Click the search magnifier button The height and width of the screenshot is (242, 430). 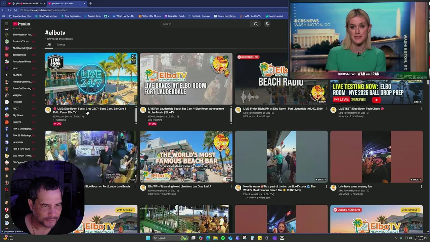256,24
